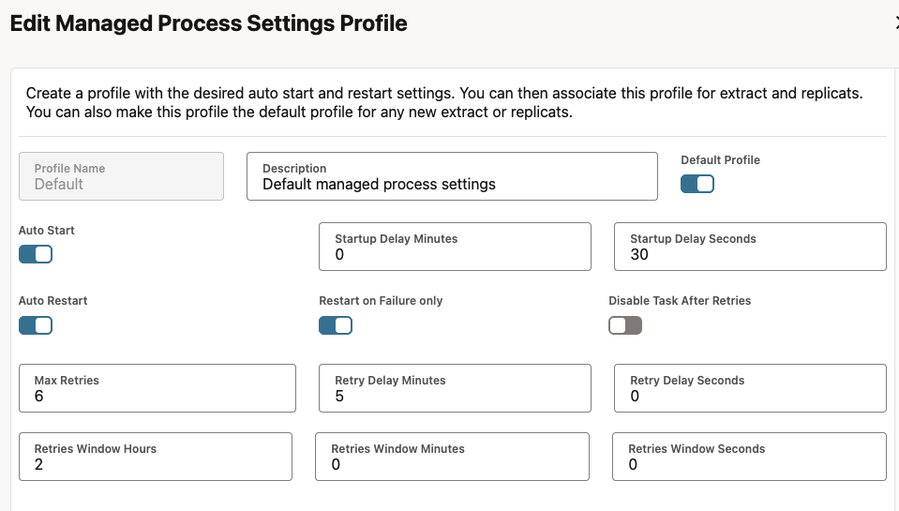
Task: Click the dialog title heading text
Action: pyautogui.click(x=208, y=24)
